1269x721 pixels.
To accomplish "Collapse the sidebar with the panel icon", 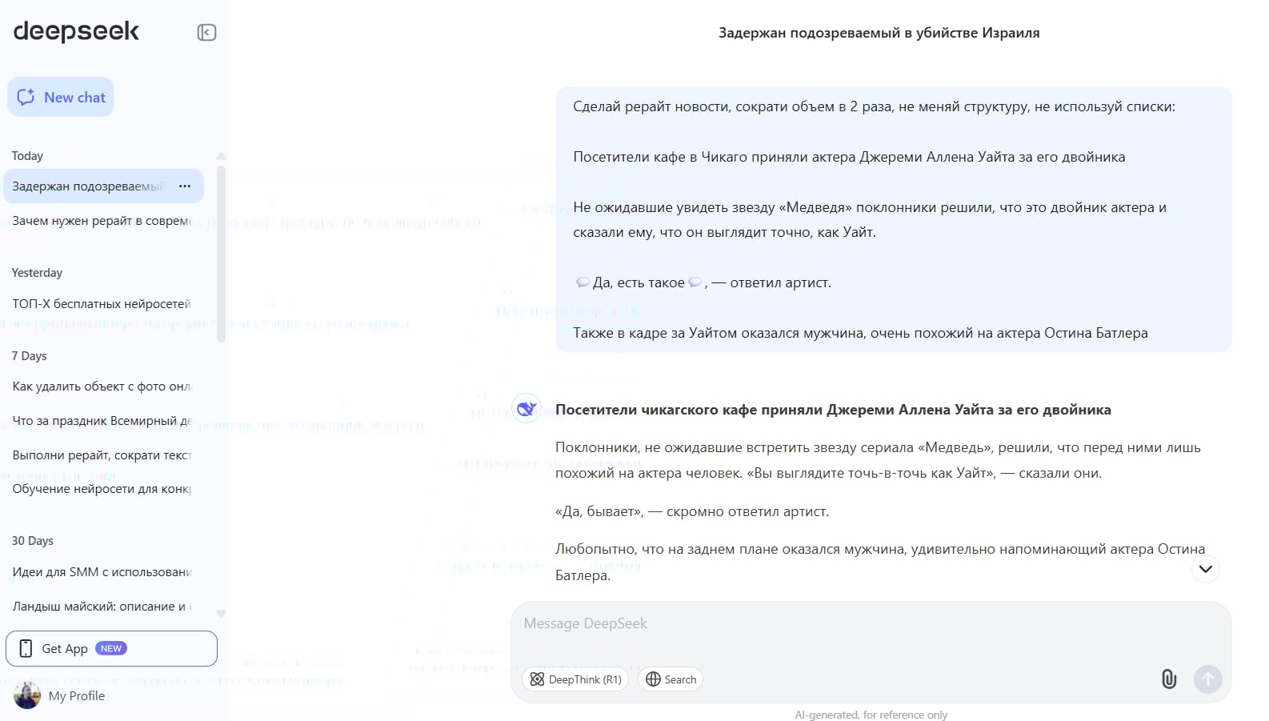I will [x=206, y=32].
